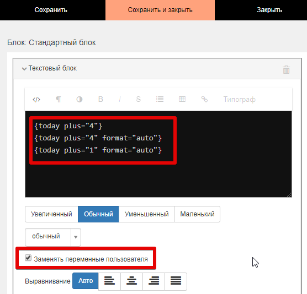
Task: Open the paragraph format icon
Action: [59, 99]
